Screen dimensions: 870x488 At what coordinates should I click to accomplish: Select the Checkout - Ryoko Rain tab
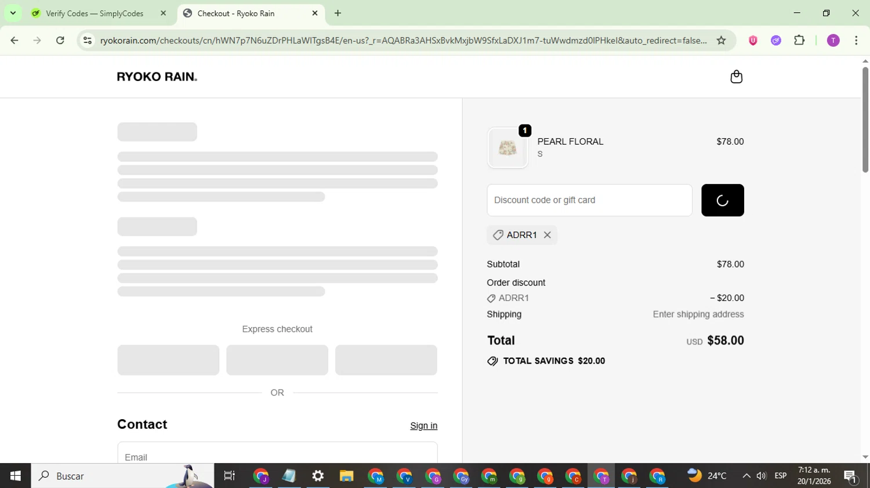(235, 13)
